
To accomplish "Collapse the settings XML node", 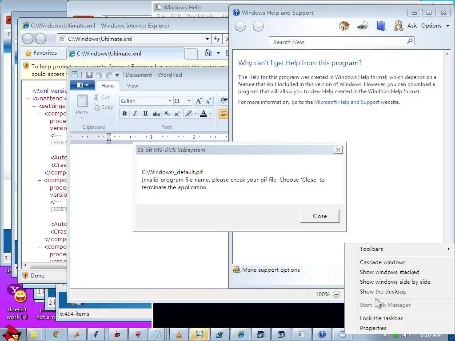I will click(x=34, y=106).
